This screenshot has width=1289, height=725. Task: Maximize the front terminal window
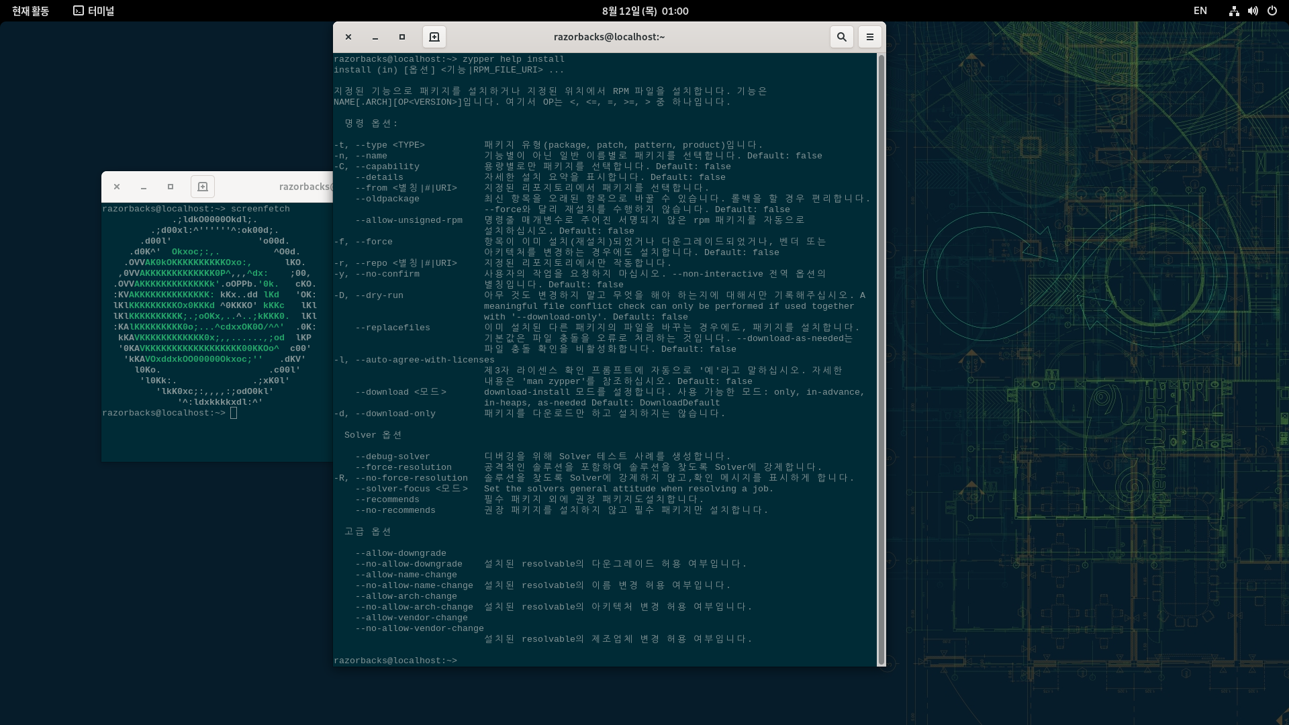pos(402,37)
